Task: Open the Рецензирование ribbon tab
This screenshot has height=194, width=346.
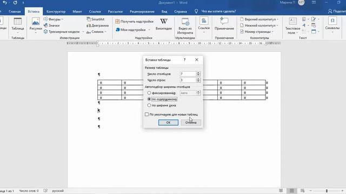Action: pyautogui.click(x=142, y=11)
